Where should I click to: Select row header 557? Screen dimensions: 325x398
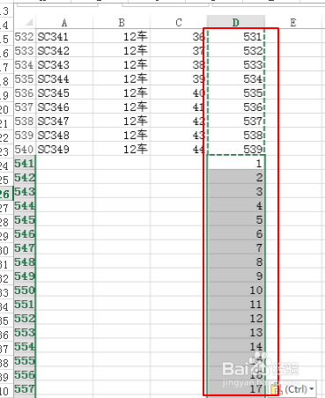tap(25, 388)
